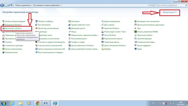The height and width of the screenshot is (106, 188).
Task: Open Архивация и восстановление link
Action: coord(148,21)
